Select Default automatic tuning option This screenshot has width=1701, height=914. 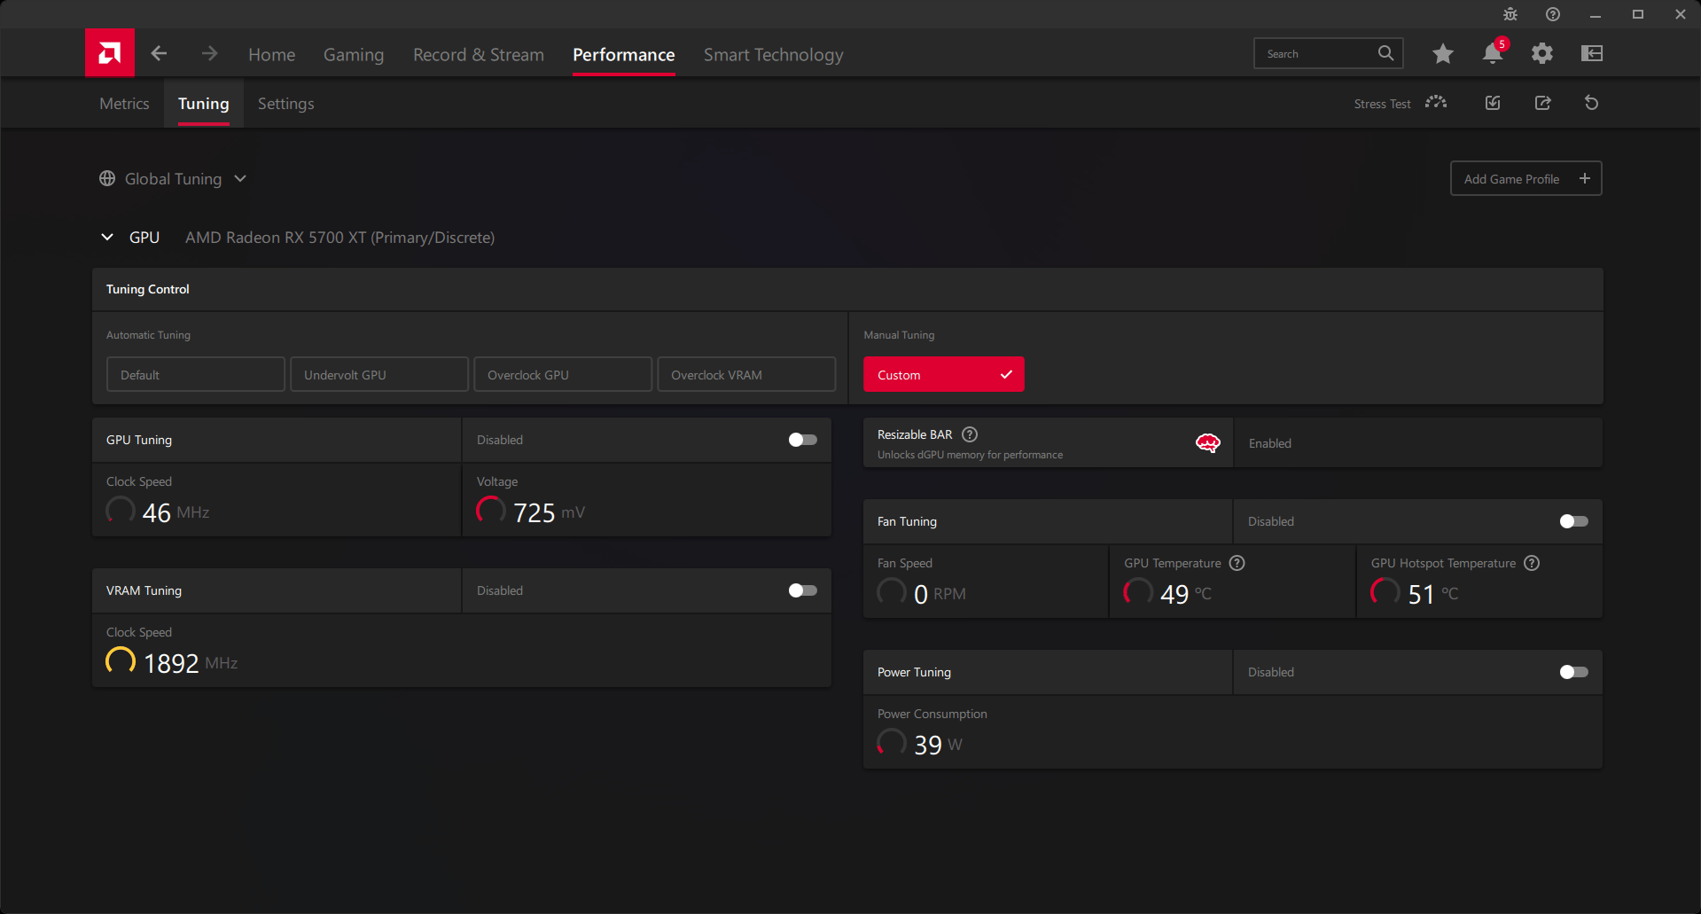coord(196,374)
